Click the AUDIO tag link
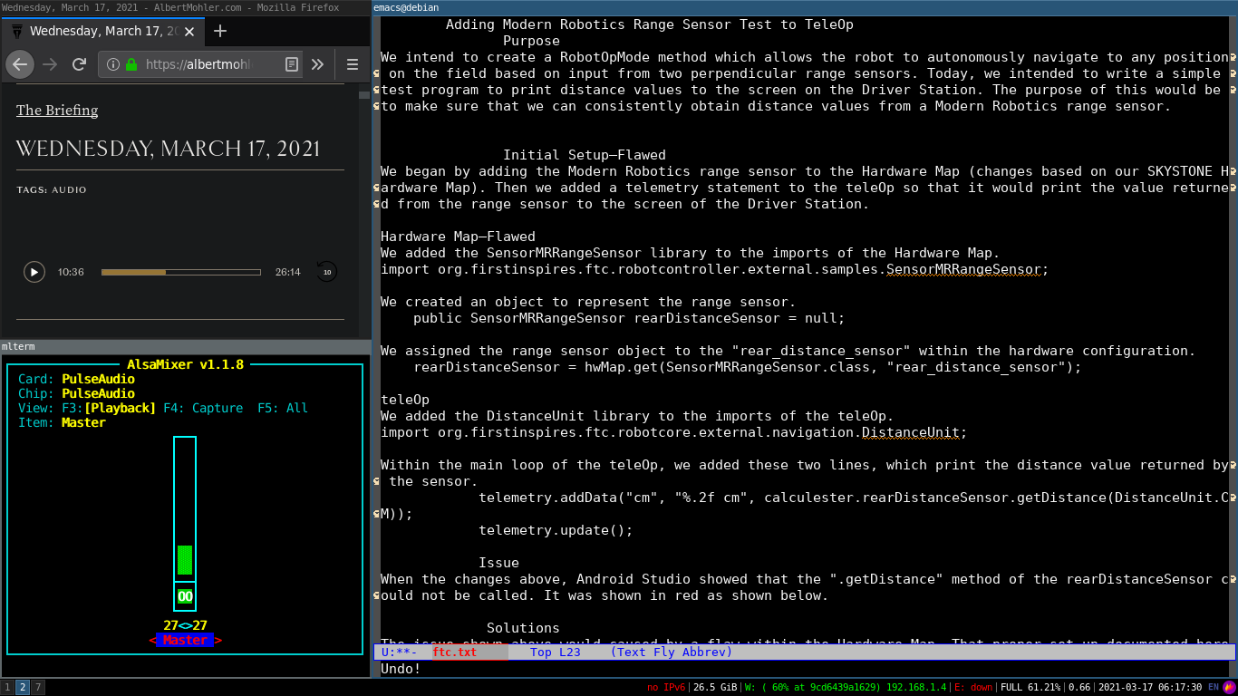Viewport: 1238px width, 696px height. 69,190
